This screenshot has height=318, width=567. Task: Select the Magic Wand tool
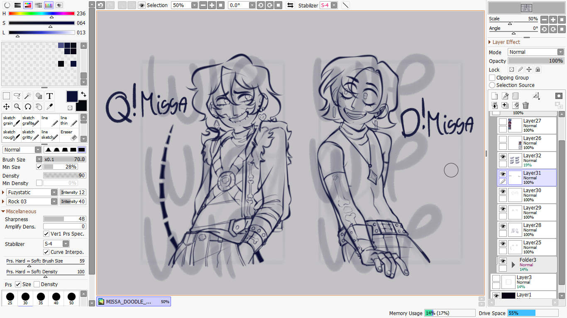click(28, 96)
